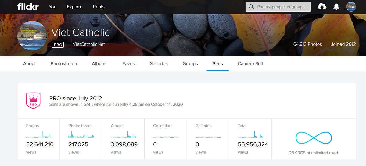Focus the Photos, people, or groups search field

point(278,7)
